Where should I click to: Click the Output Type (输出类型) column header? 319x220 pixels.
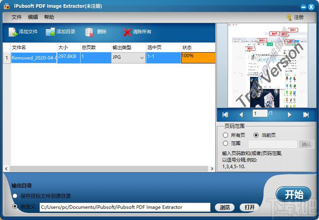pyautogui.click(x=129, y=47)
